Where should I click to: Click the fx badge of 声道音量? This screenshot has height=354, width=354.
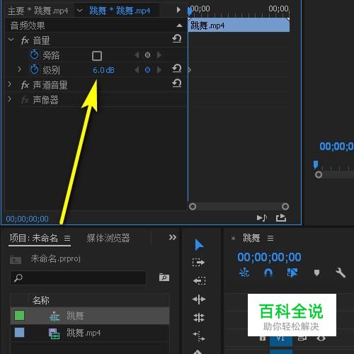25,85
